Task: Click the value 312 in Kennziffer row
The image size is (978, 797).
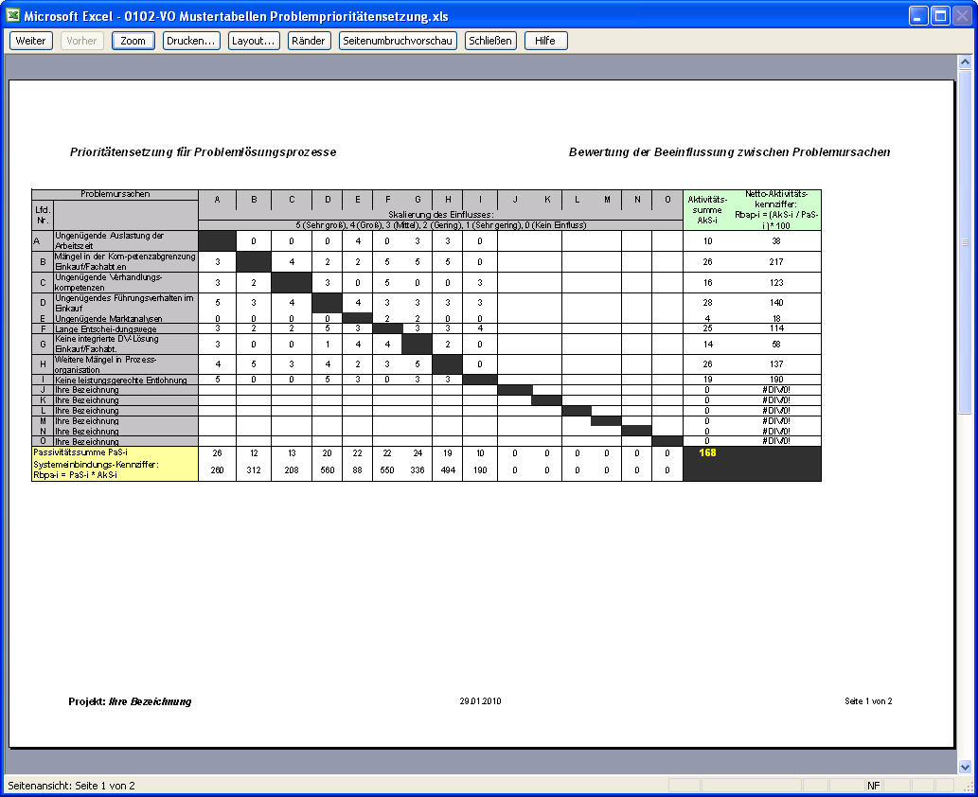Action: (x=253, y=470)
